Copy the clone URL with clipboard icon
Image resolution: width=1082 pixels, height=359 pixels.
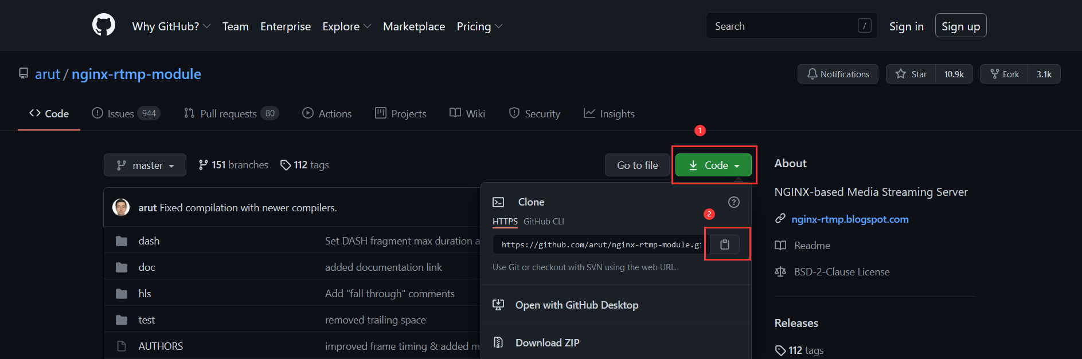[x=725, y=244]
